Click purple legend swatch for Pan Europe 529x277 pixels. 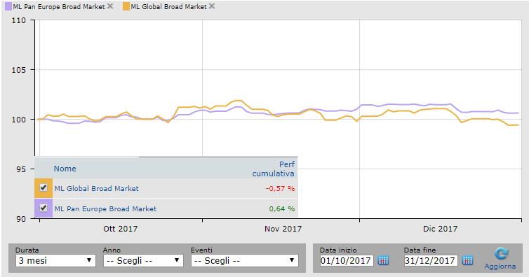8,6
